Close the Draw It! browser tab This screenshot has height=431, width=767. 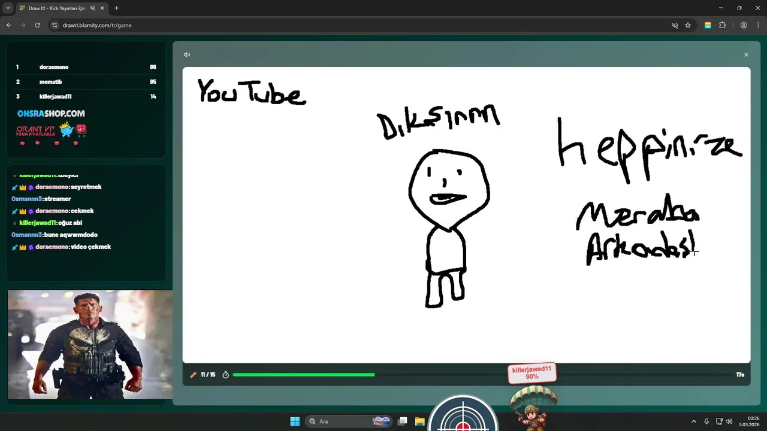click(101, 8)
